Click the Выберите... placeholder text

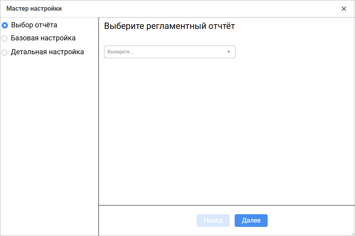[x=120, y=52]
